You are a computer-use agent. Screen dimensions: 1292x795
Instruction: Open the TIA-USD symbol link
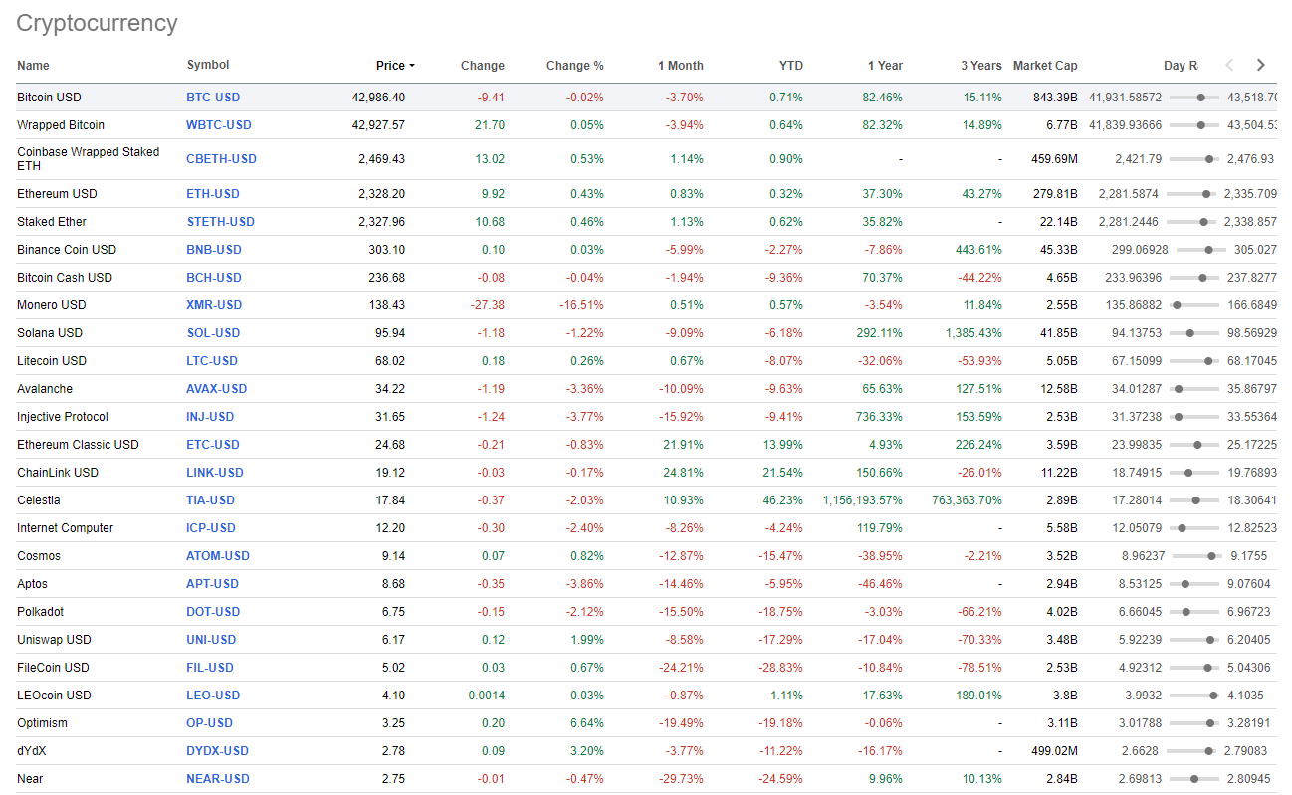pyautogui.click(x=211, y=500)
